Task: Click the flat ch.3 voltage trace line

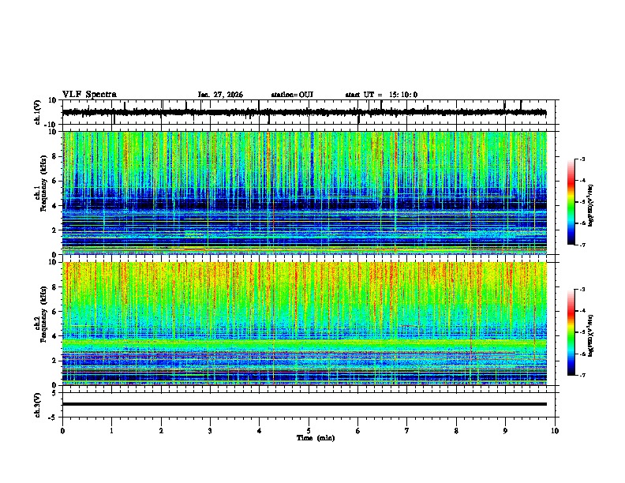Action: [x=304, y=404]
